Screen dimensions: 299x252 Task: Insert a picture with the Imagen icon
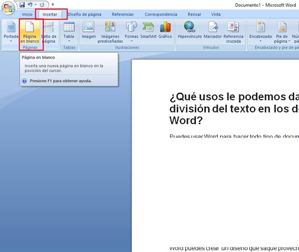point(89,31)
